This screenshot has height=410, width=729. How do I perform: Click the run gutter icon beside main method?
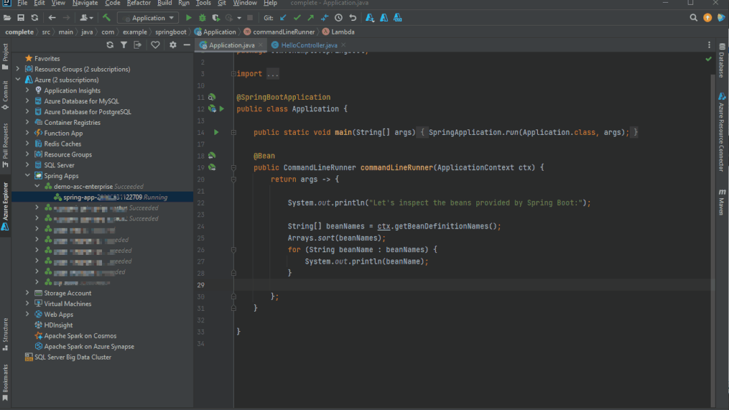(216, 132)
